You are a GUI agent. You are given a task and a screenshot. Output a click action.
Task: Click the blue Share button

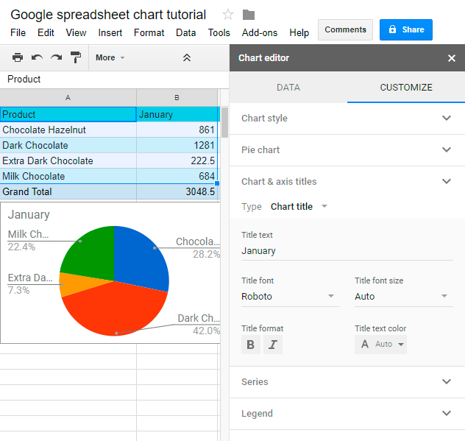[x=405, y=29]
